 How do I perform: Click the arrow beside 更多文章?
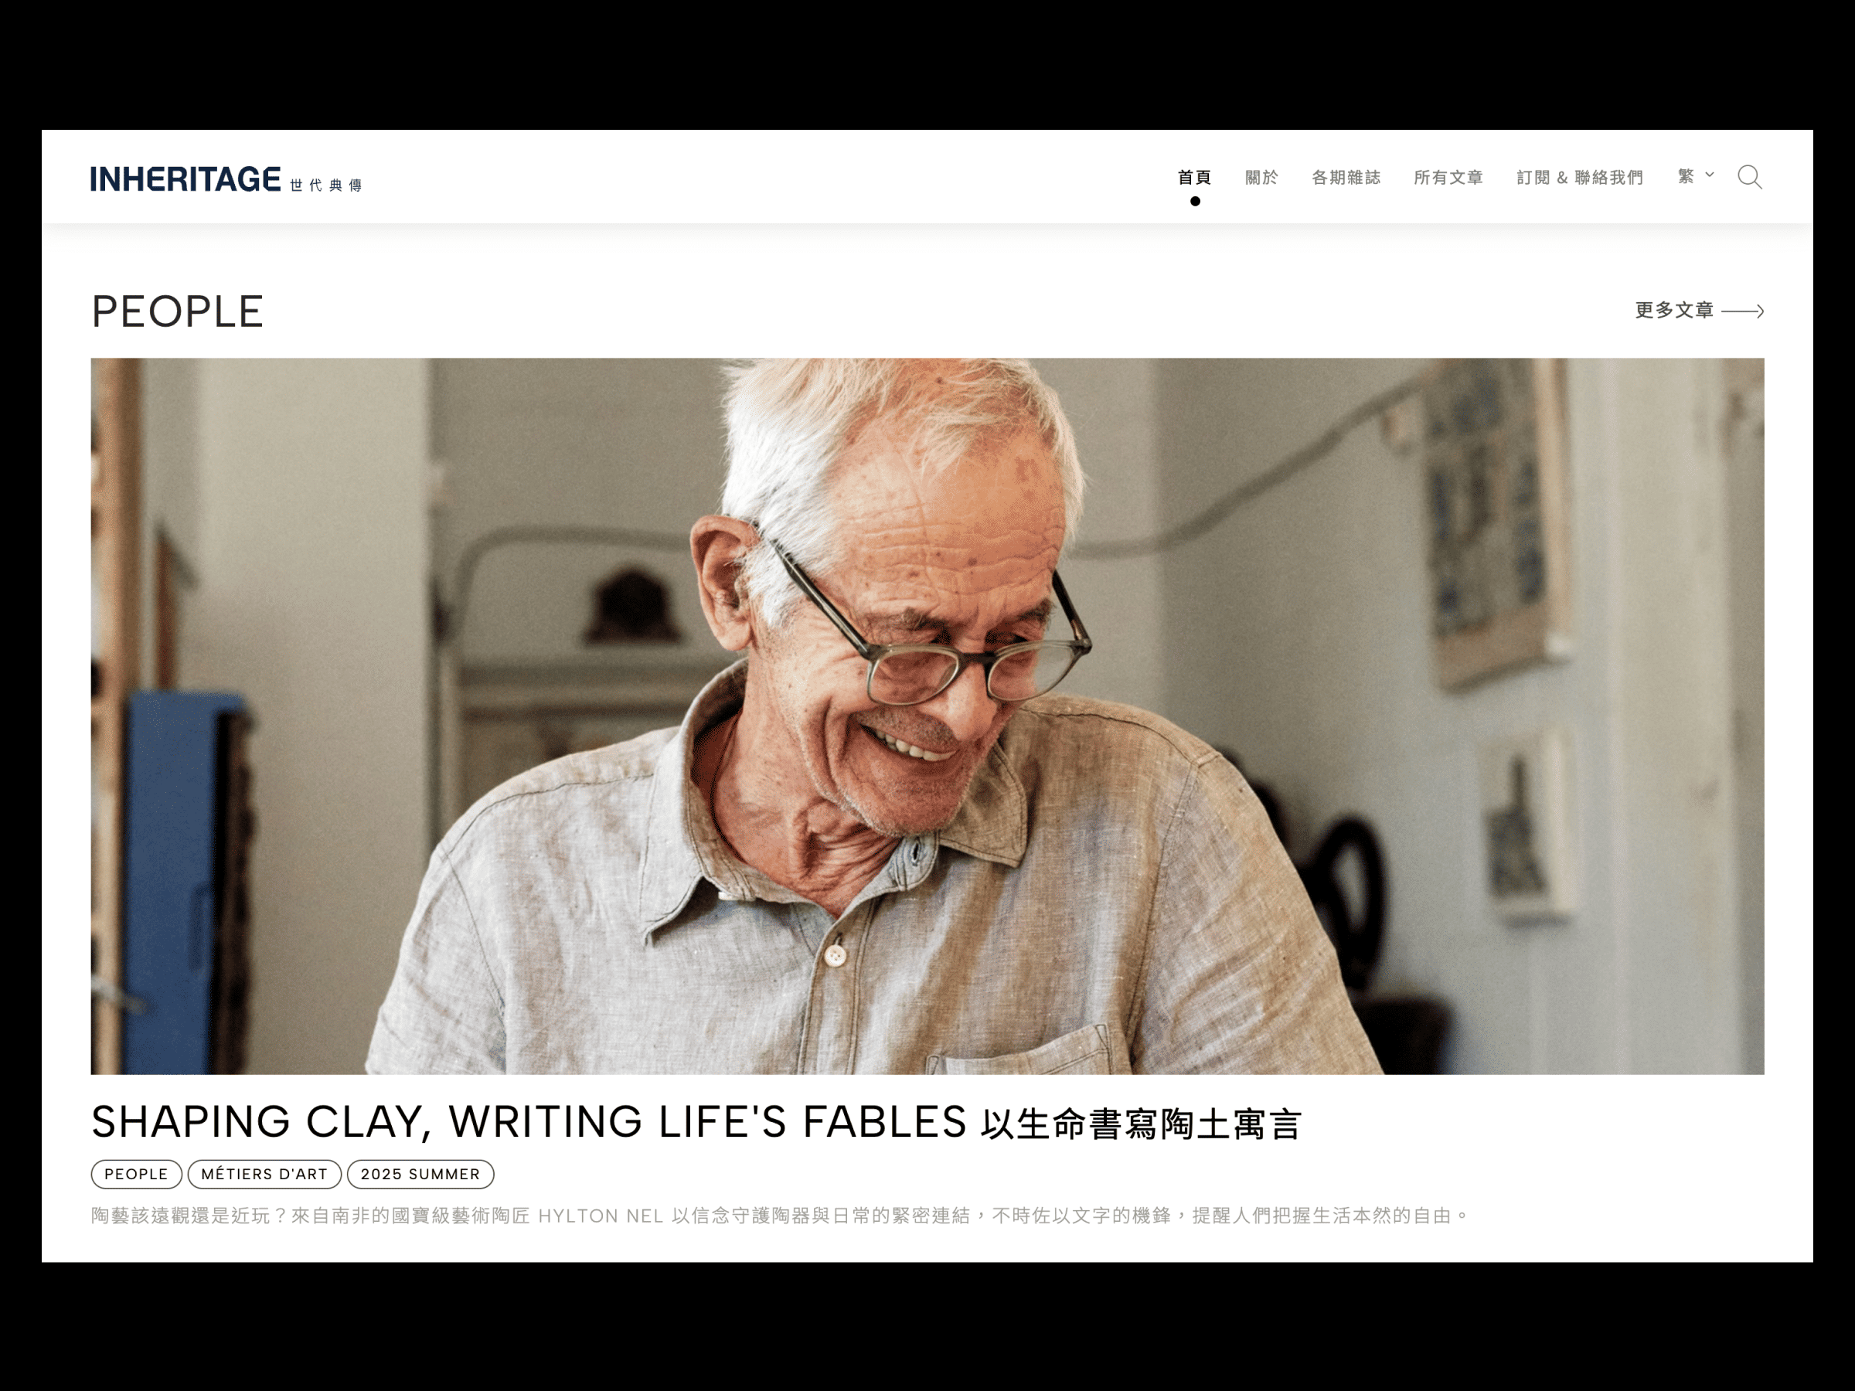pos(1743,311)
